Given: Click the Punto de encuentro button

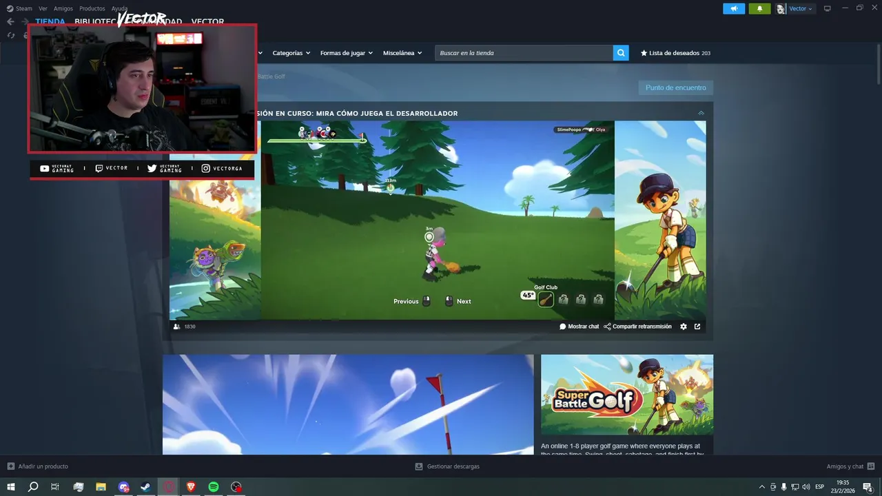Looking at the screenshot, I should pos(675,87).
